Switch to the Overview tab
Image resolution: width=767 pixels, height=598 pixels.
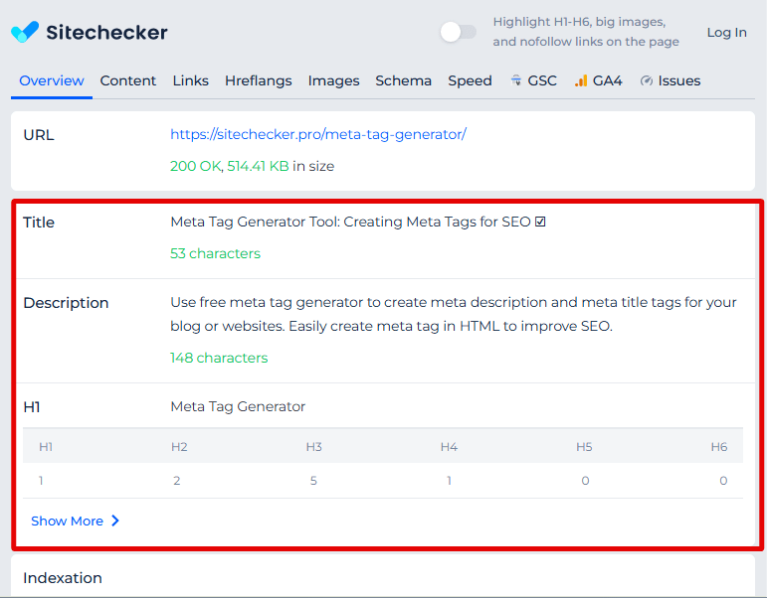52,80
